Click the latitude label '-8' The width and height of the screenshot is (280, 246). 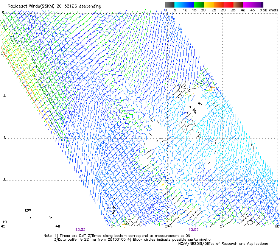(x=3, y=180)
